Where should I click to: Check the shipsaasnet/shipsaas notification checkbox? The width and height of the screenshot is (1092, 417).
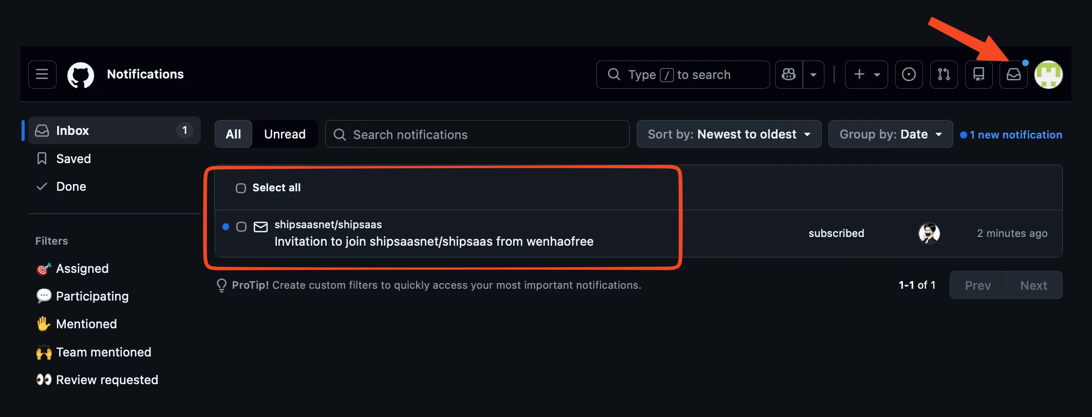click(x=241, y=227)
